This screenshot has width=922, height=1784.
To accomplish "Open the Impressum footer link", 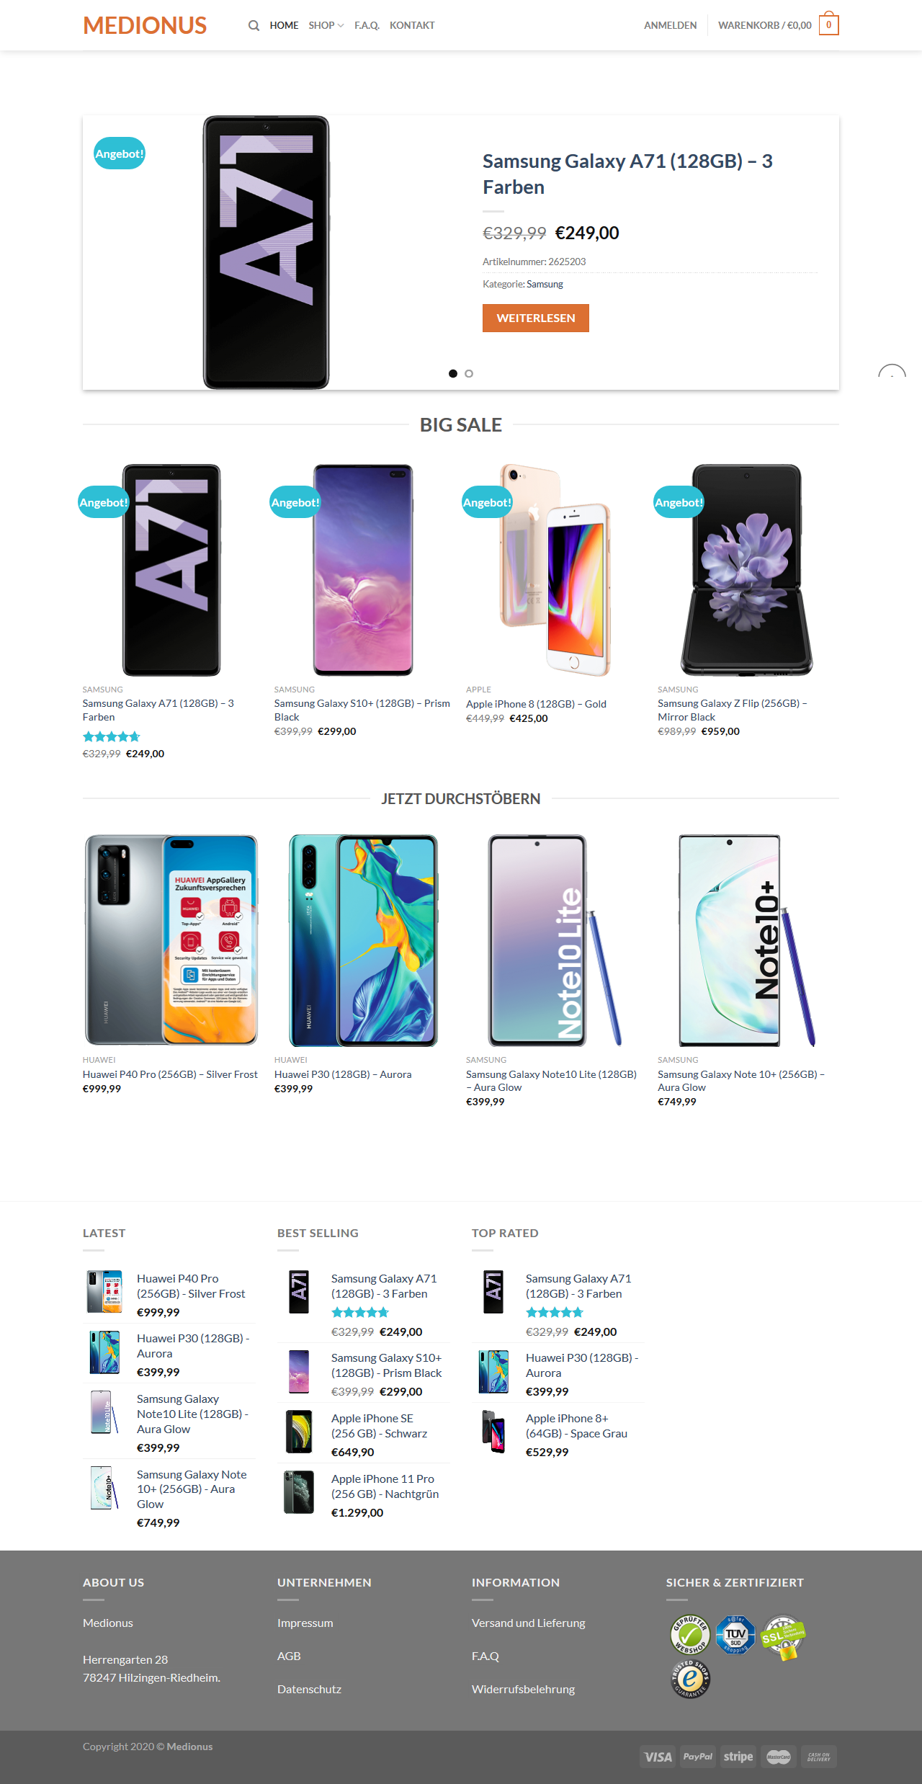I will (305, 1623).
